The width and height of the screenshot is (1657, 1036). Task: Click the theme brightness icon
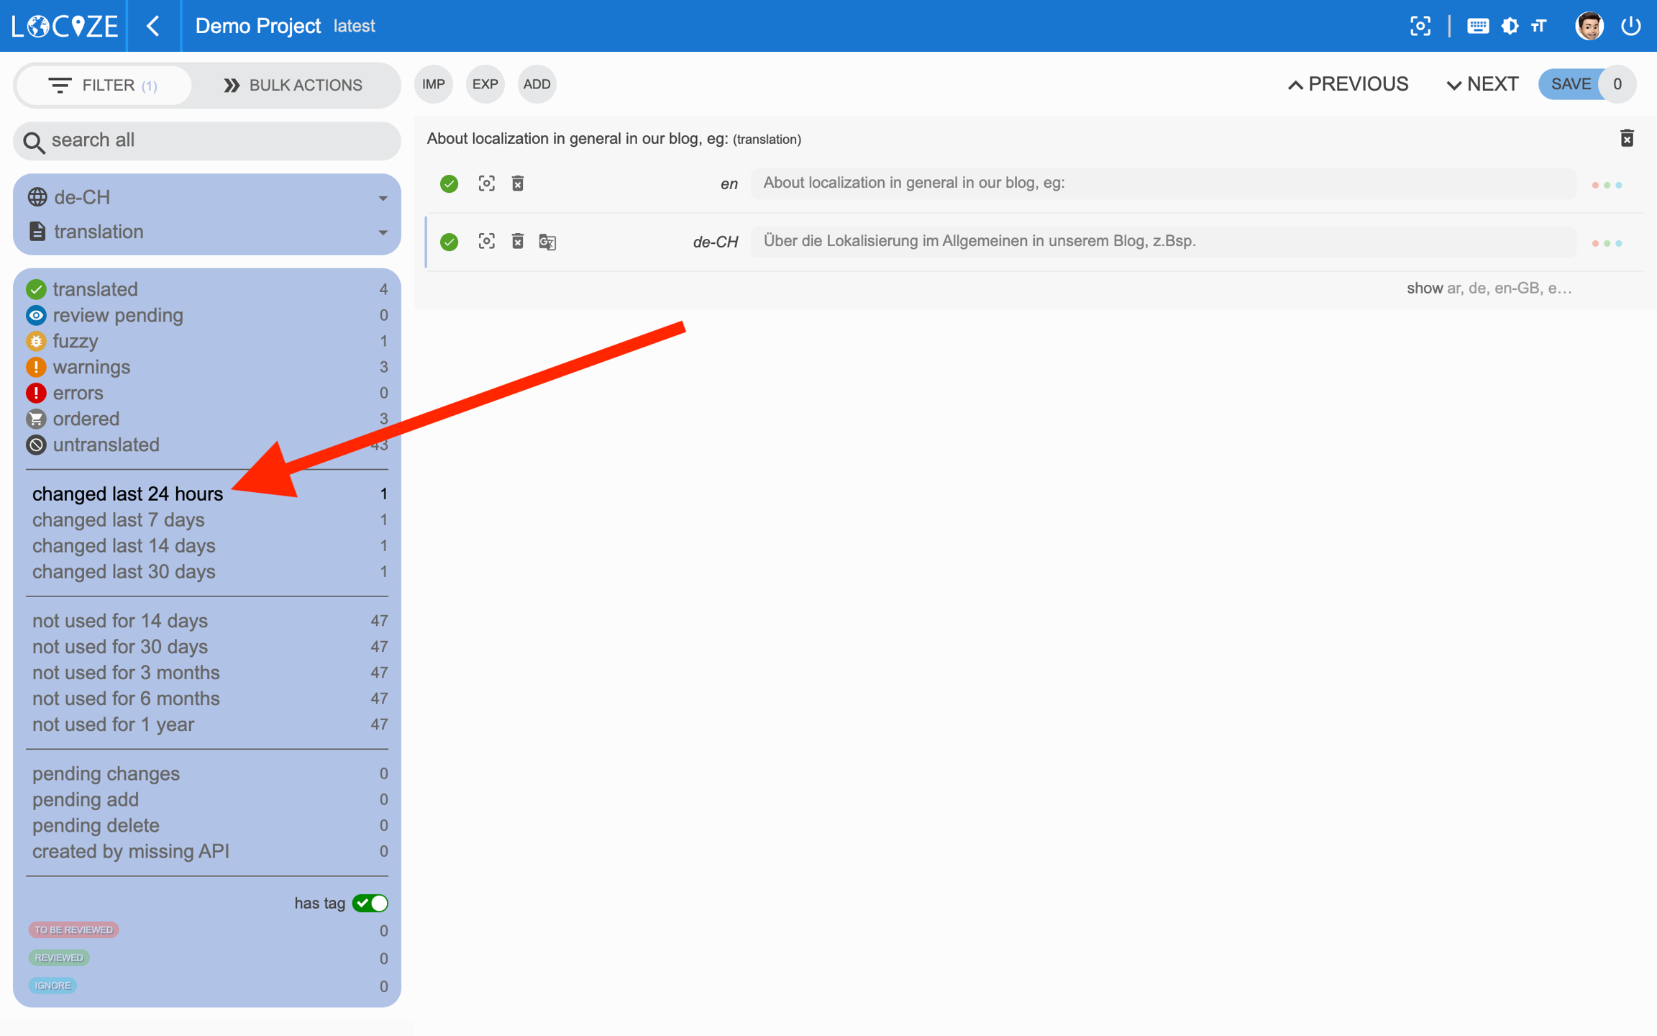point(1510,26)
